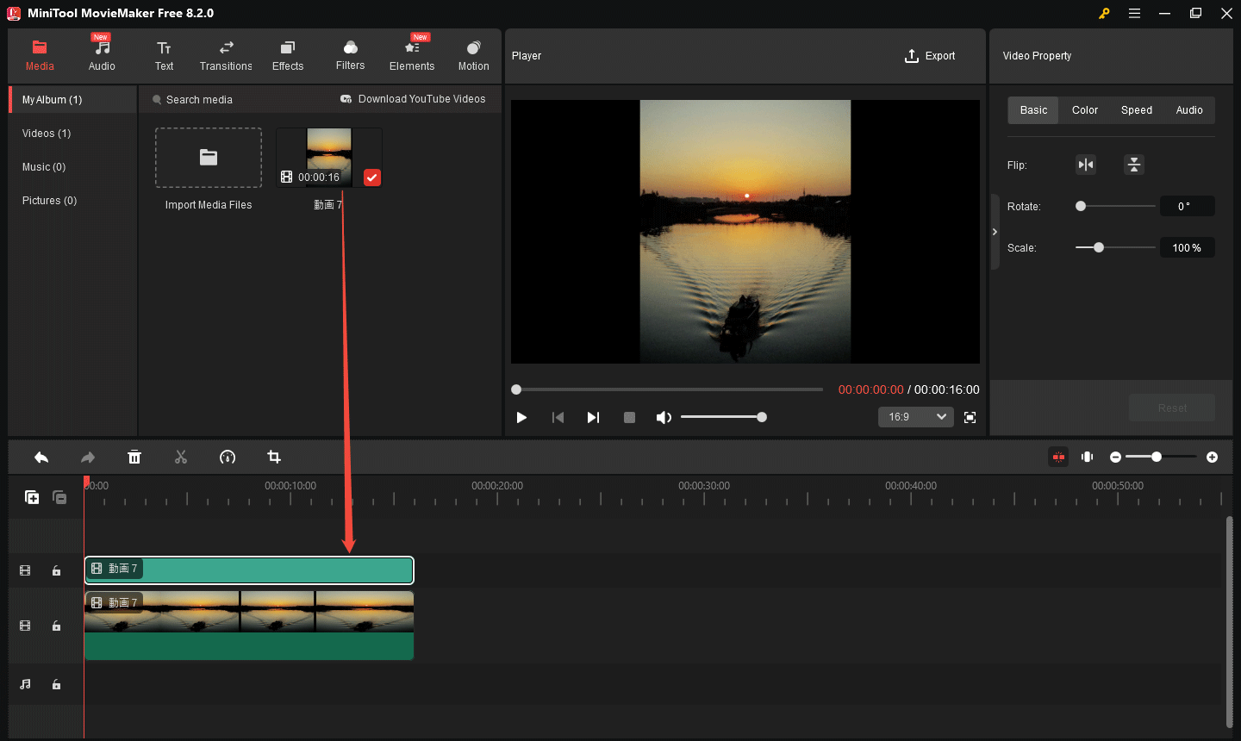The width and height of the screenshot is (1241, 741).
Task: Enter full screen preview mode
Action: click(x=970, y=418)
